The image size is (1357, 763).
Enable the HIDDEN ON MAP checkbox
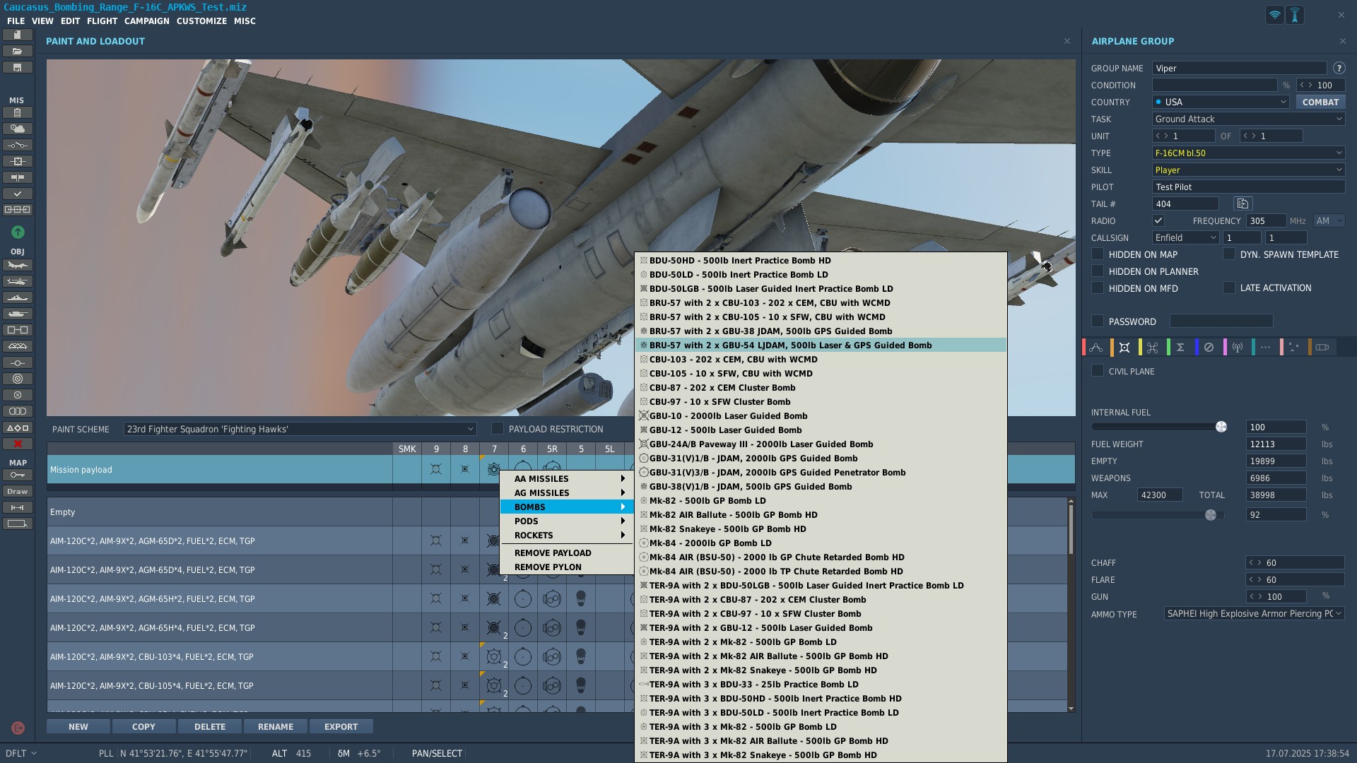coord(1098,254)
